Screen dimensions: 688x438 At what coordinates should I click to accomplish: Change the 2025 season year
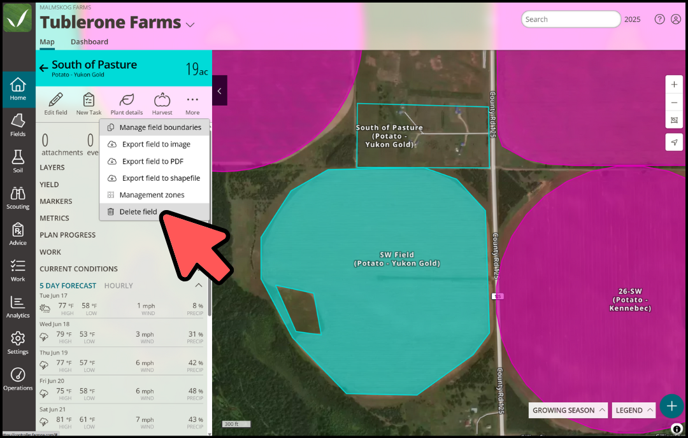633,19
